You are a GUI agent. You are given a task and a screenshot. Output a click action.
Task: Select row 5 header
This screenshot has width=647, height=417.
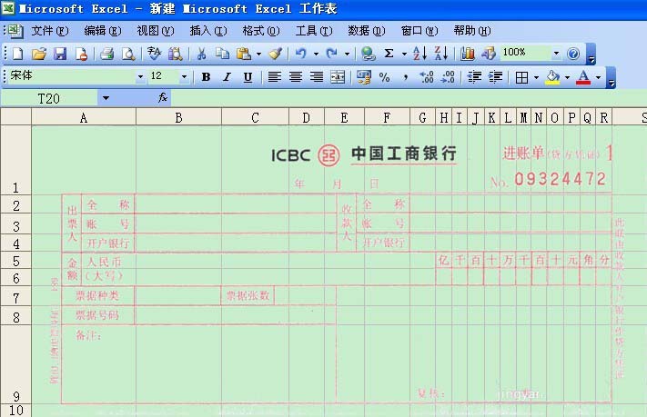(16, 261)
